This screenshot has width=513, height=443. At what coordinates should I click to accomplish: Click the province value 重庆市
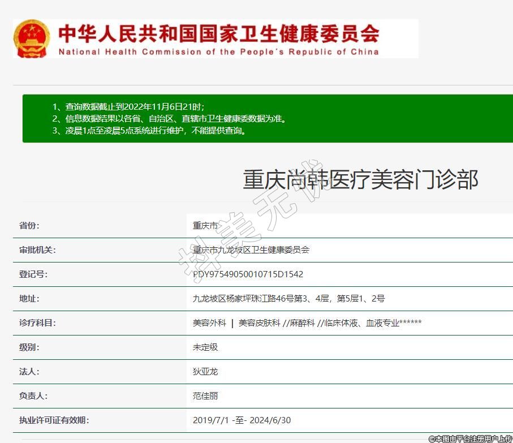coord(205,226)
